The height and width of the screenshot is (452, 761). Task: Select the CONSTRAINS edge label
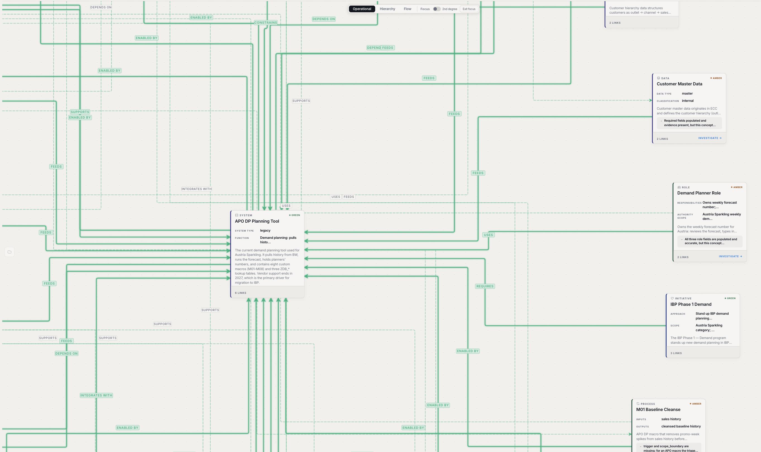[x=265, y=23]
